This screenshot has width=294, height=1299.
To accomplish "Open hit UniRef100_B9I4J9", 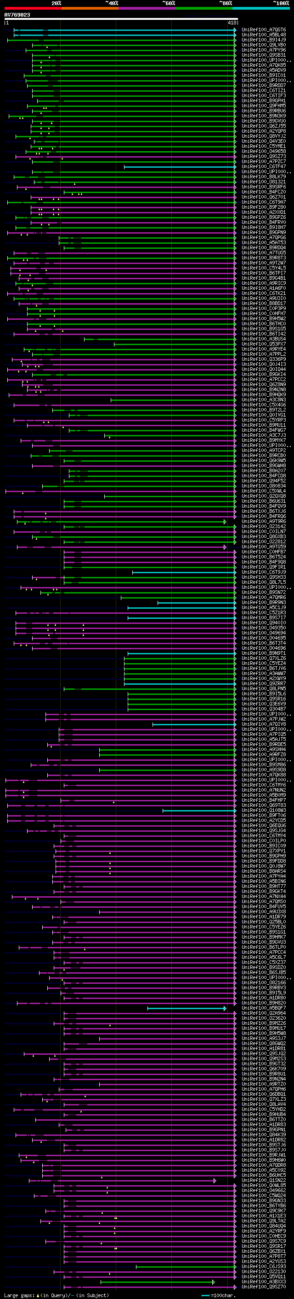I will click(x=264, y=40).
